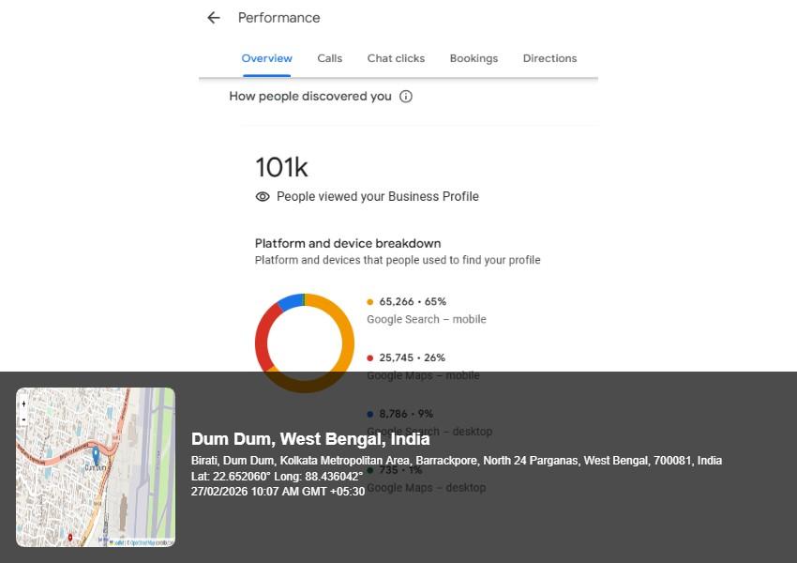Switch to the Overview tab

coord(266,58)
